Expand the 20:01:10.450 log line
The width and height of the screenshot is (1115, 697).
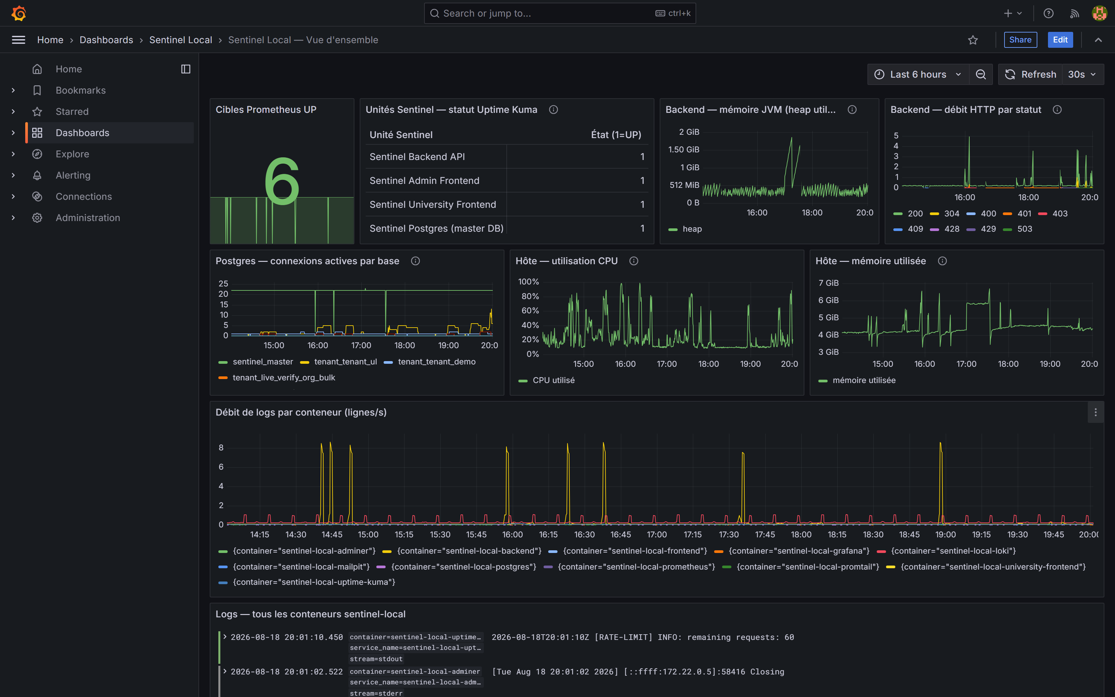click(225, 637)
